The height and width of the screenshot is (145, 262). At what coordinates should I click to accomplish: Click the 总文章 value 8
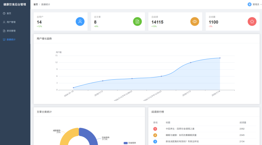click(x=95, y=22)
